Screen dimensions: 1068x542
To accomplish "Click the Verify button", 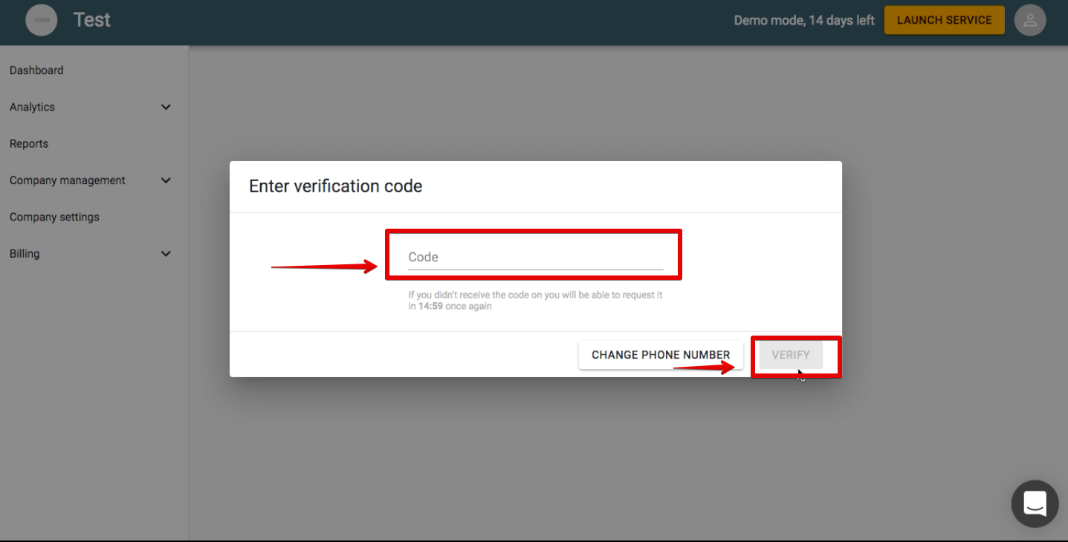I will [791, 355].
